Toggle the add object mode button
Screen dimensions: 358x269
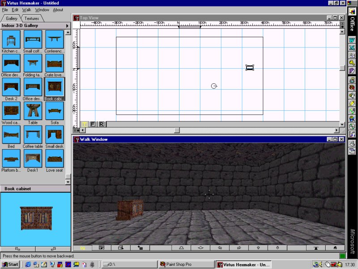(x=140, y=248)
